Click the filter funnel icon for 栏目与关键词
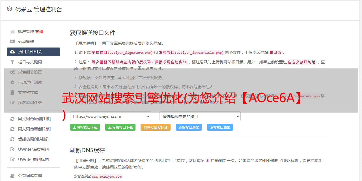 tap(12, 62)
